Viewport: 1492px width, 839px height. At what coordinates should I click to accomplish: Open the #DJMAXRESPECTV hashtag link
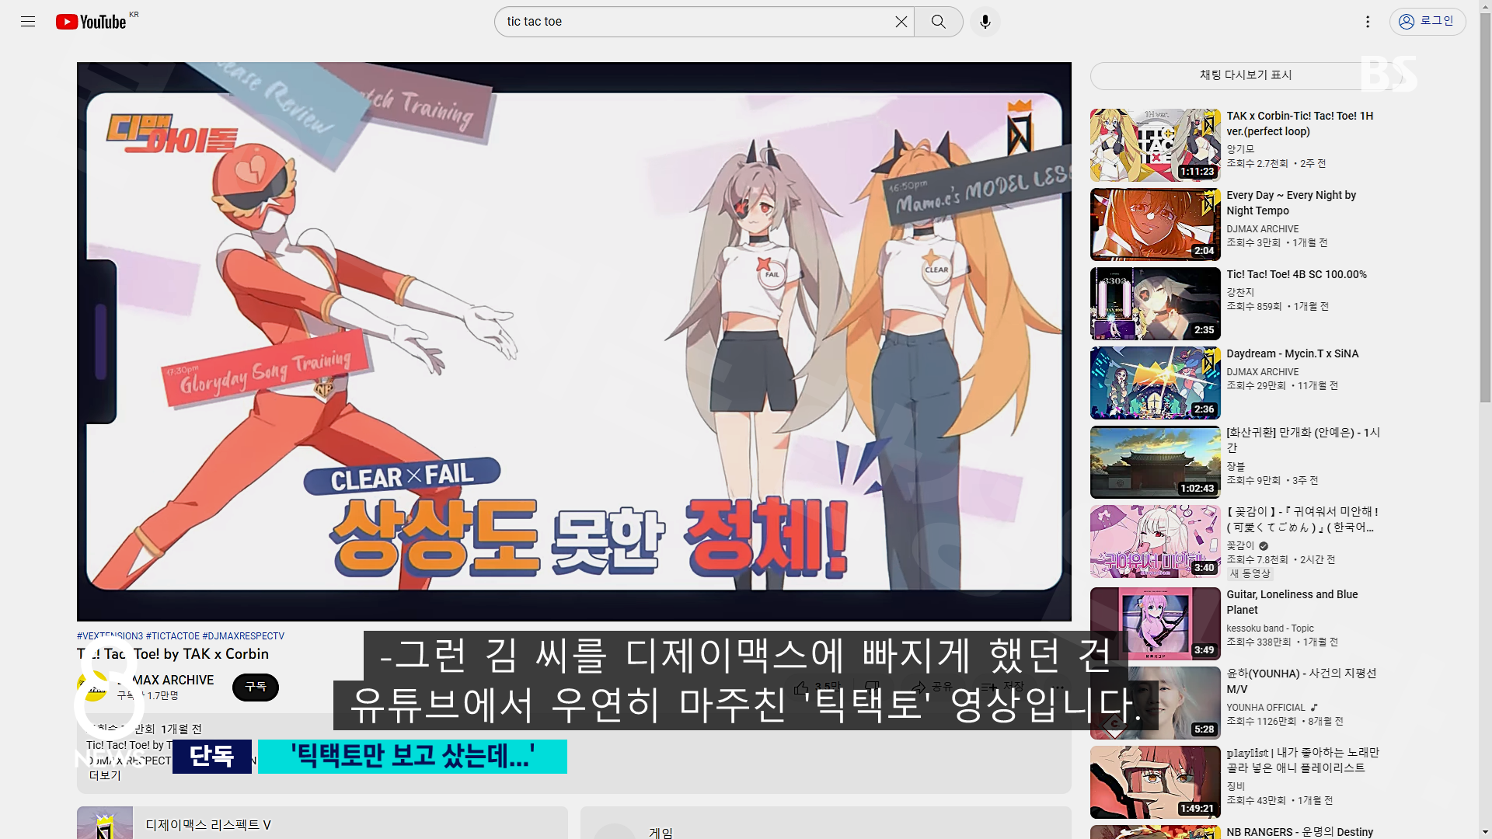click(x=243, y=636)
